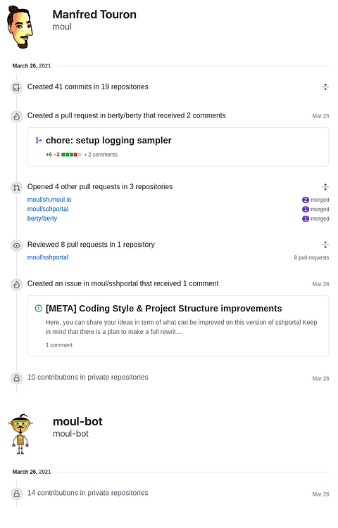Screen dimensions: 338x528
Task: Open [META] Coding Style & Project Structure issue
Action: click(x=164, y=309)
